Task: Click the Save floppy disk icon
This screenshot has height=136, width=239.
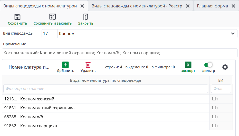Action: click(17, 17)
